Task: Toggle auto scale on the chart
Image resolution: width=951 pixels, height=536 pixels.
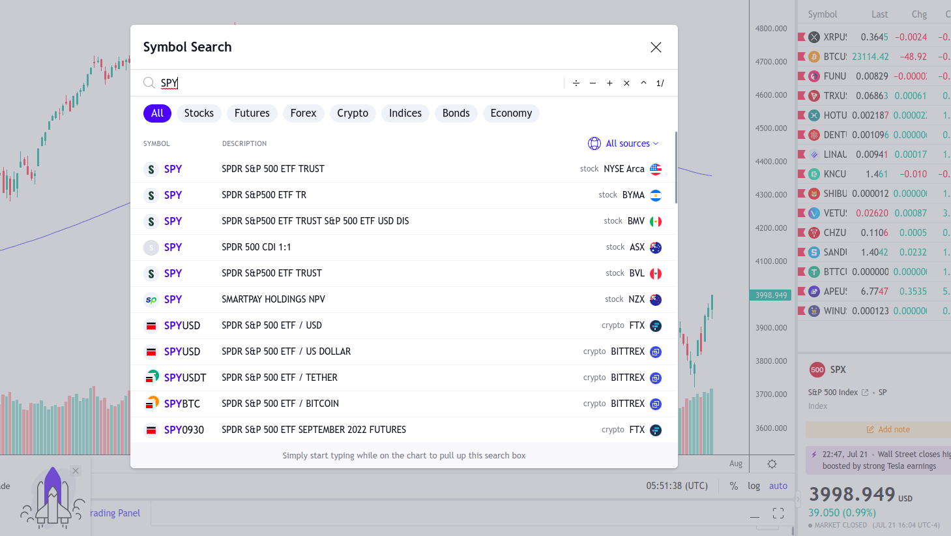Action: 778,486
